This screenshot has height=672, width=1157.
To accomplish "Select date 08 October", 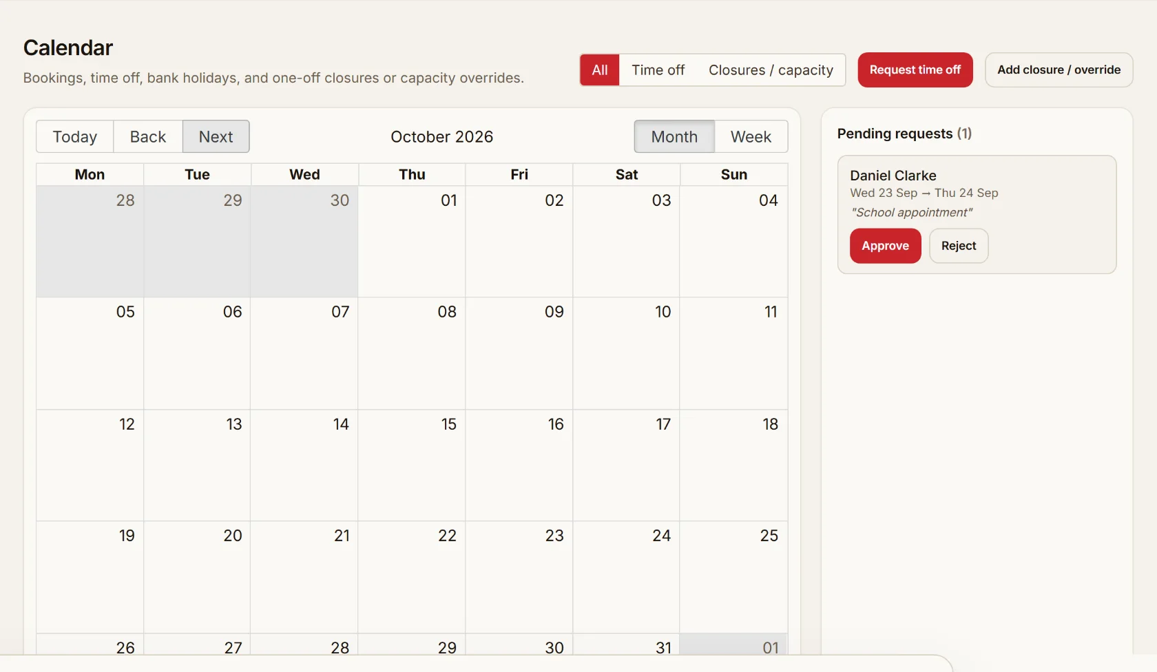I will (447, 312).
